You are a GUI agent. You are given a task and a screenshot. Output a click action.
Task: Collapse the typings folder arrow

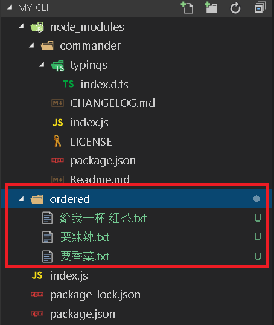[42, 65]
